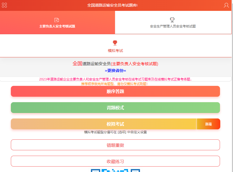233x172 pixels.
Task: Click the 更换省份 link
Action: point(115,71)
